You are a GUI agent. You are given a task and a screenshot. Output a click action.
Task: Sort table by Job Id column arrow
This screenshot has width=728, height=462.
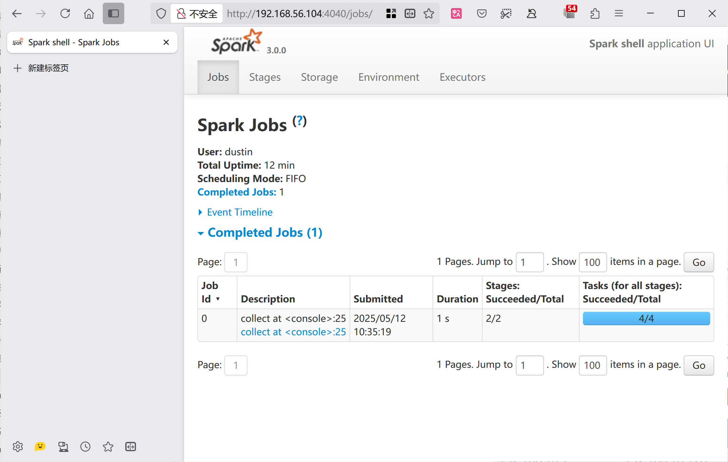tap(218, 299)
